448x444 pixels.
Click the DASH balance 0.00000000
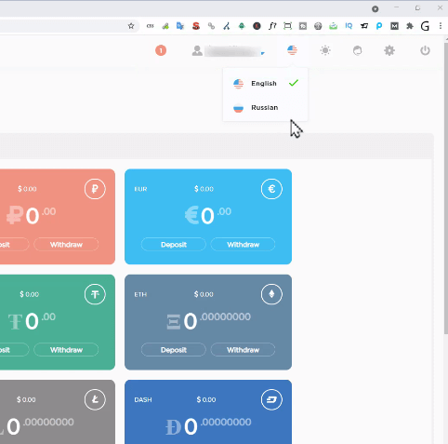point(208,426)
